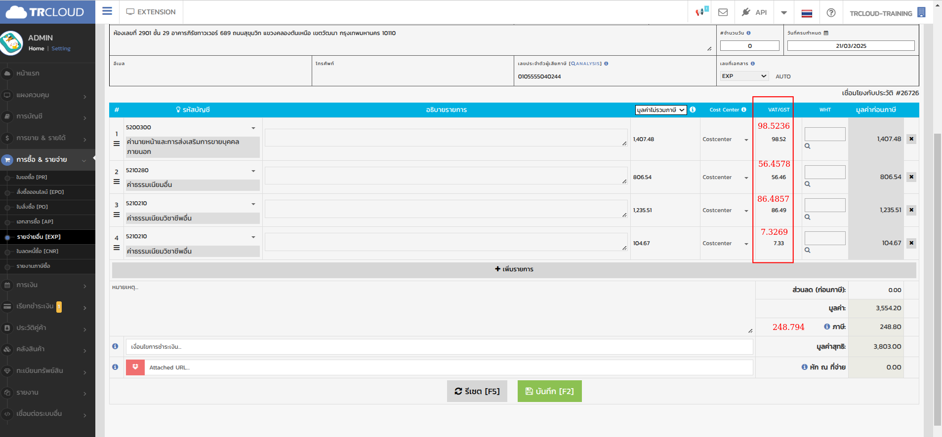This screenshot has width=942, height=437.
Task: Expand การเงิน sidebar menu
Action: tap(47, 285)
